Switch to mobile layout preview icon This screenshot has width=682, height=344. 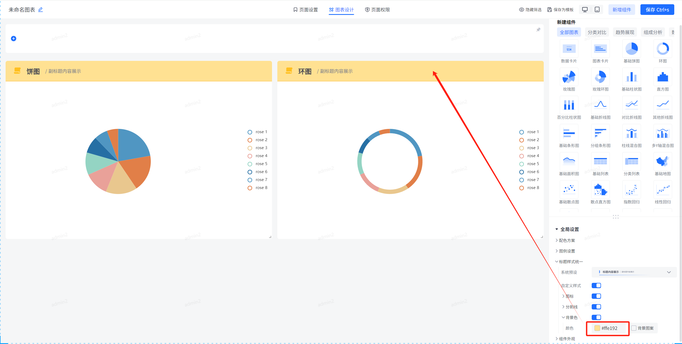pyautogui.click(x=597, y=10)
